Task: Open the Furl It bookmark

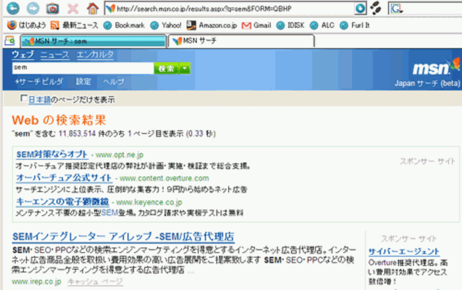Action: [x=355, y=25]
